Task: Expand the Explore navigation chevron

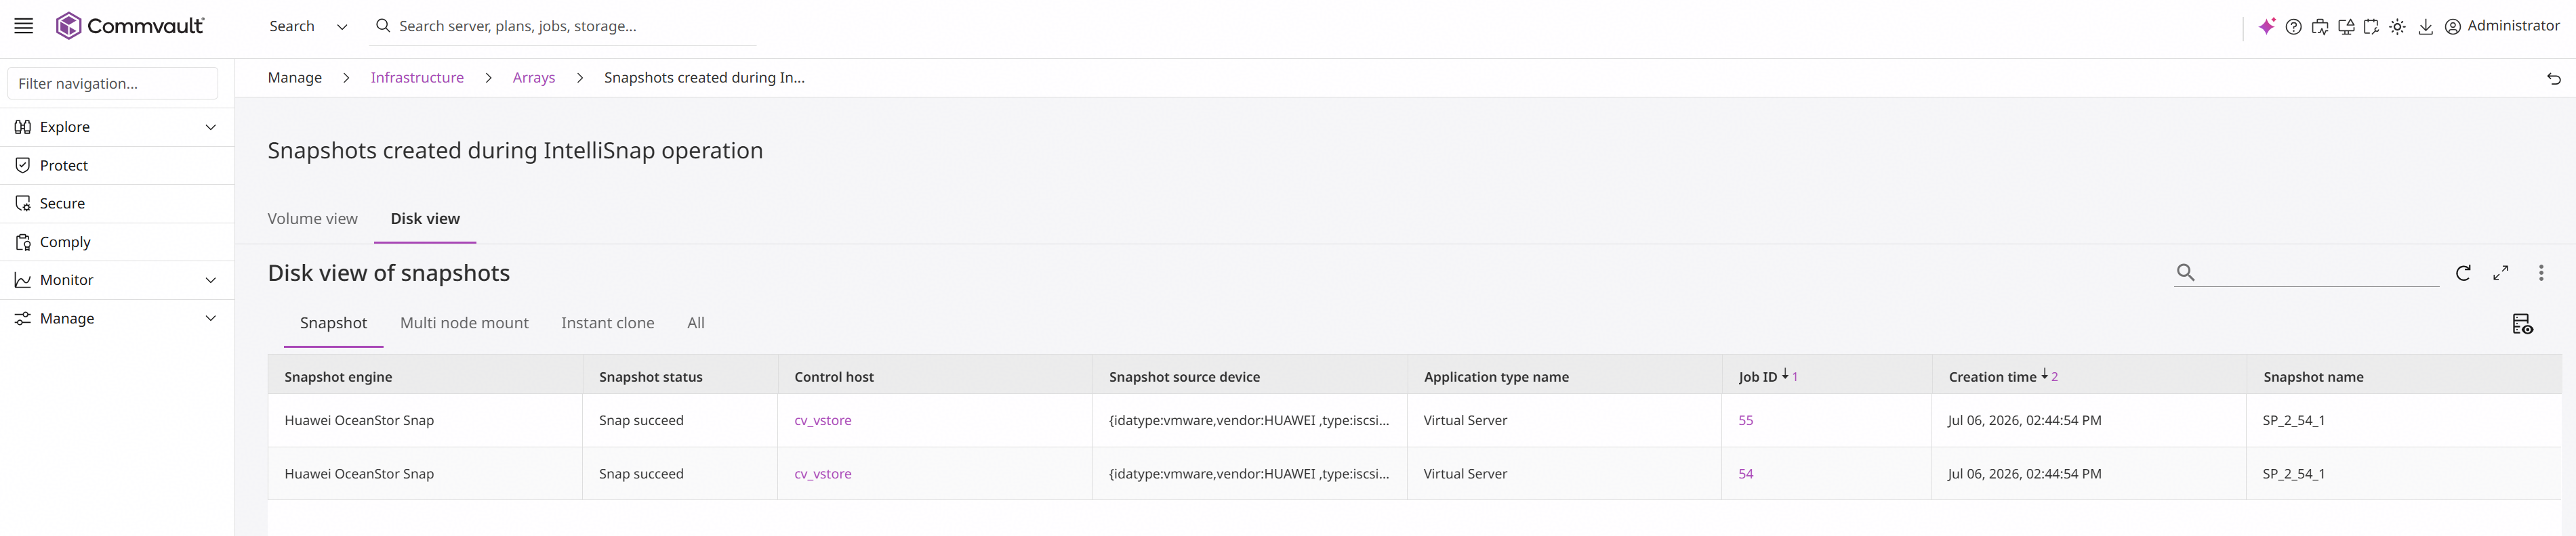Action: [x=211, y=127]
